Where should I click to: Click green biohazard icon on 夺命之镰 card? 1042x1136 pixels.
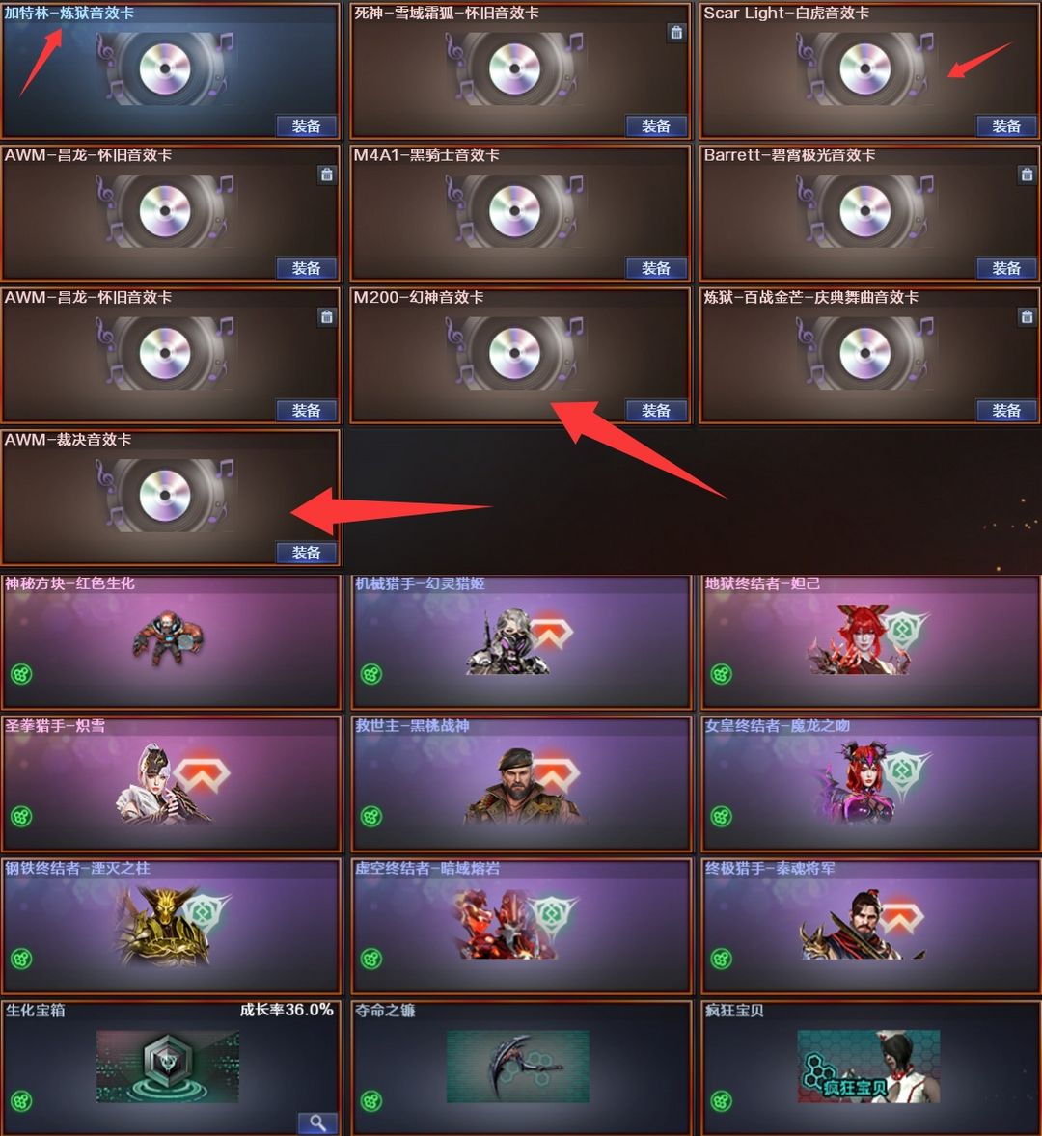(x=371, y=1101)
